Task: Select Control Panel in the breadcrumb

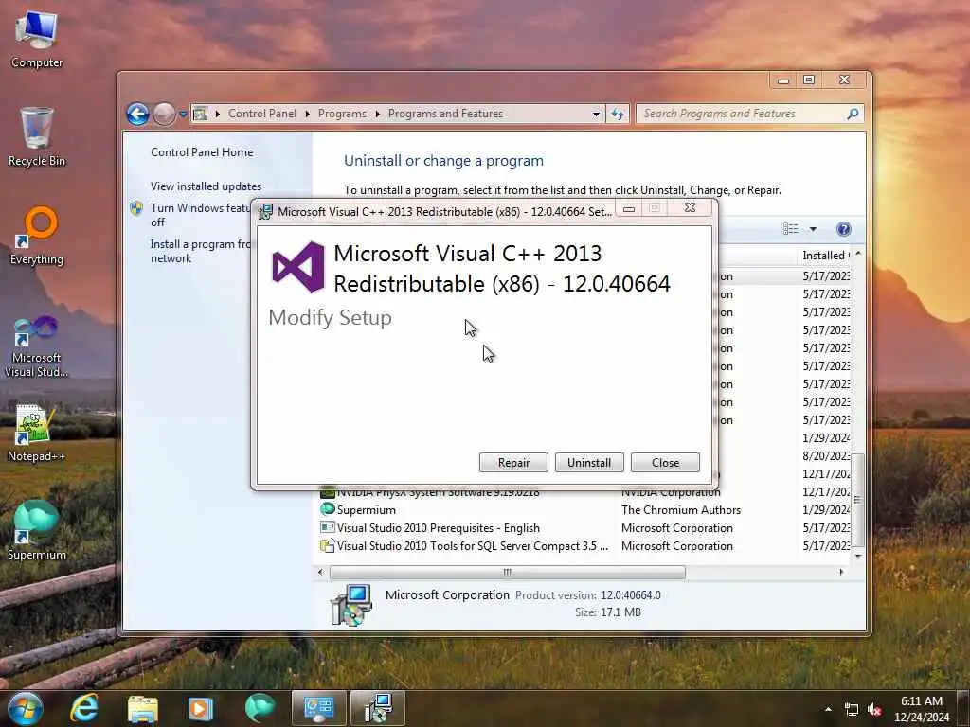Action: click(261, 114)
